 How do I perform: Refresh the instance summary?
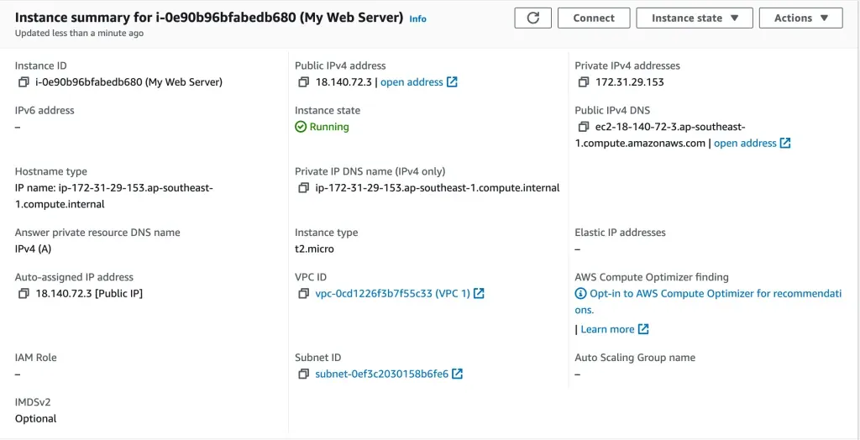click(x=532, y=18)
